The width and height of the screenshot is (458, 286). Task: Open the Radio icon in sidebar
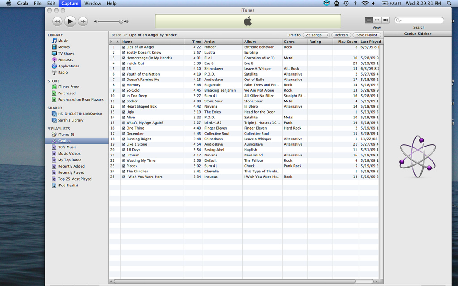pos(54,72)
